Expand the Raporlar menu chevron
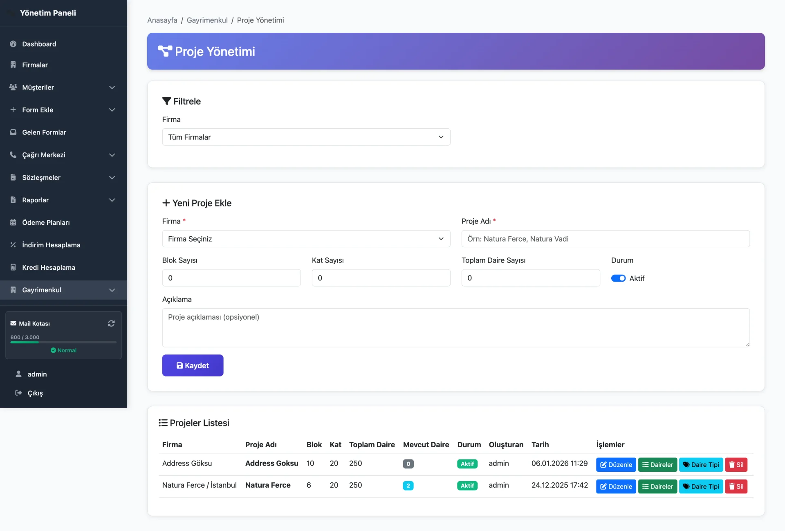The width and height of the screenshot is (785, 531). pos(112,200)
